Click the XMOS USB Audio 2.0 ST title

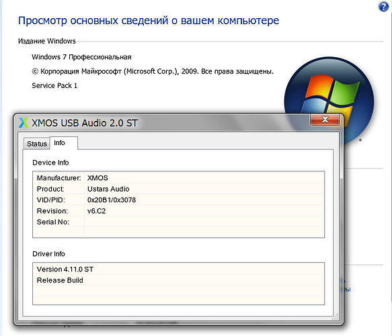point(85,123)
